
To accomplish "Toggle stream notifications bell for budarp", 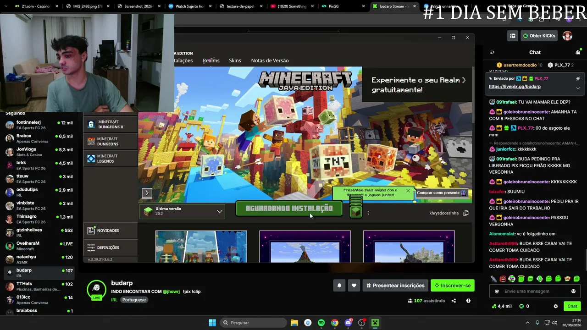I will [339, 286].
